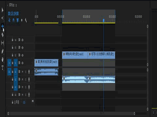This screenshot has height=117, width=157.
Task: Enable voice-over record on track A1
Action: [29, 72]
